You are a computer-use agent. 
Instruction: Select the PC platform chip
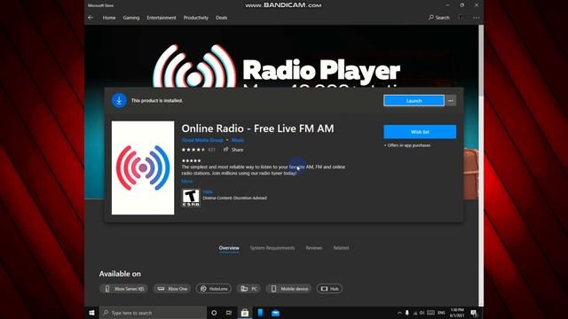(248, 289)
